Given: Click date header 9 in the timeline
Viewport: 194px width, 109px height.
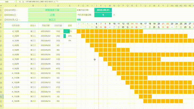Looking at the screenshot, I should (110, 24).
